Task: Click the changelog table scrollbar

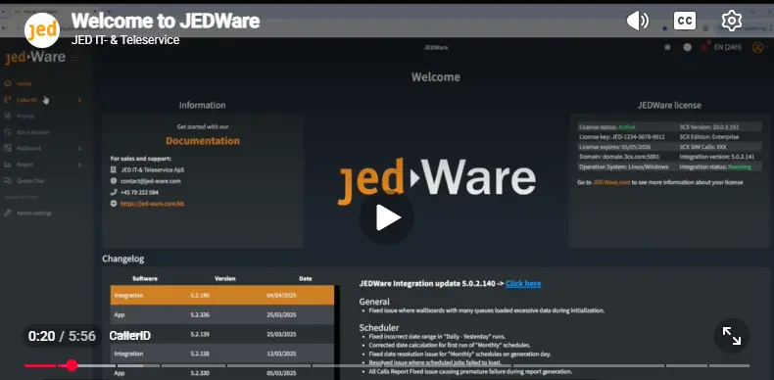Action: click(337, 332)
